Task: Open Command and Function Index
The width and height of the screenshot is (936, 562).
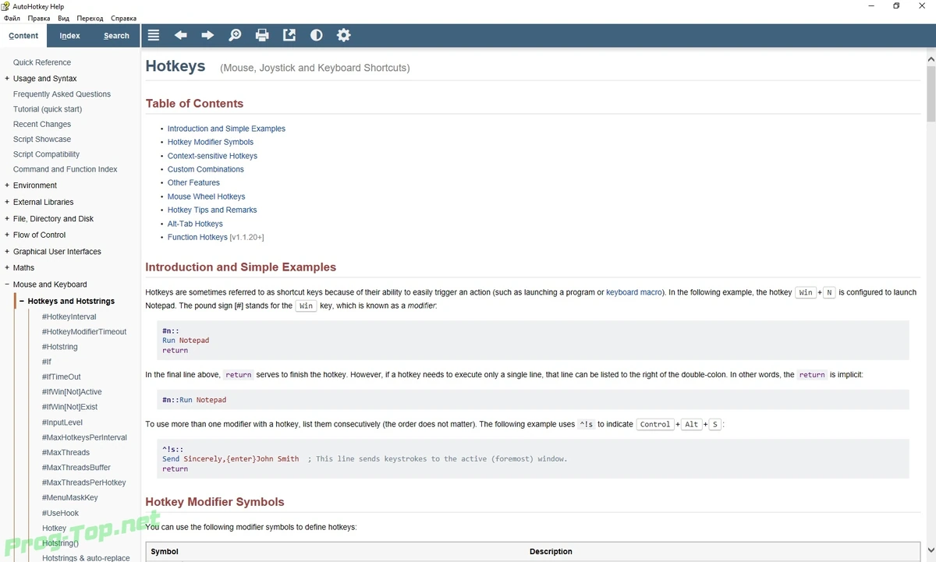Action: (x=66, y=169)
